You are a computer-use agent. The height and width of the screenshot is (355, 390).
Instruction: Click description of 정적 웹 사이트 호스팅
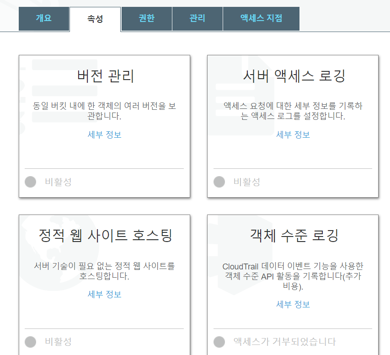coord(104,271)
